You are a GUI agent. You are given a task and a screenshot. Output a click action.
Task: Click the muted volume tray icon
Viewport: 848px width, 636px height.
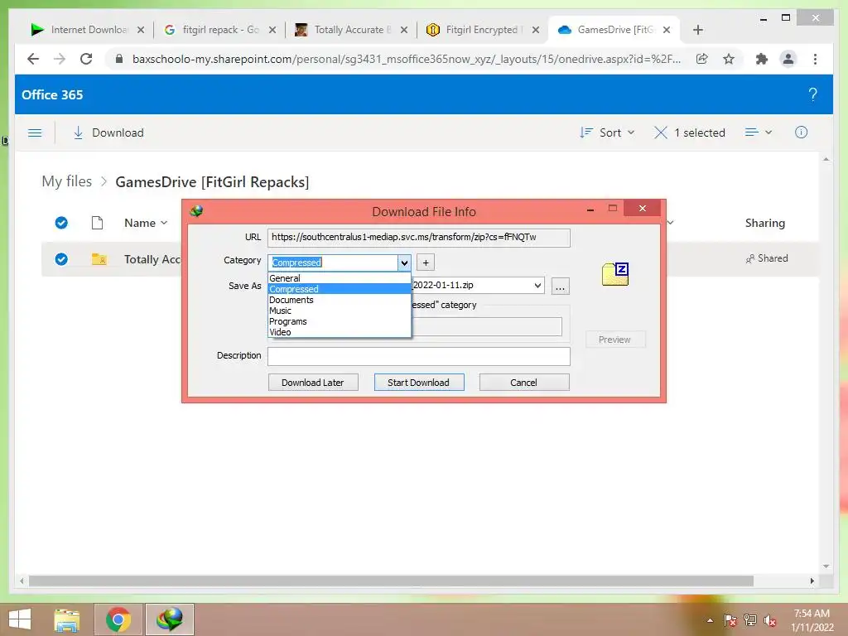coord(770,620)
